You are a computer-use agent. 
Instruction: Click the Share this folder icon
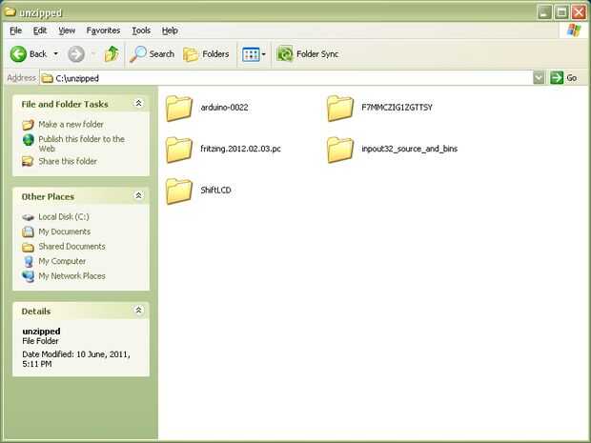tap(28, 162)
